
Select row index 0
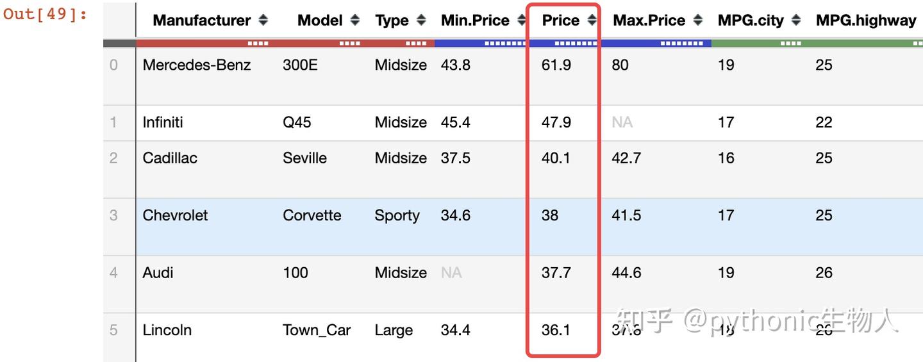(114, 65)
